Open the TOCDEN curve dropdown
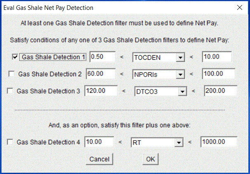 click(x=180, y=58)
